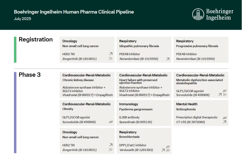
Task: Click link icon in Metabolic dysfunction-associated steatohepatitis card
Action: point(225,91)
